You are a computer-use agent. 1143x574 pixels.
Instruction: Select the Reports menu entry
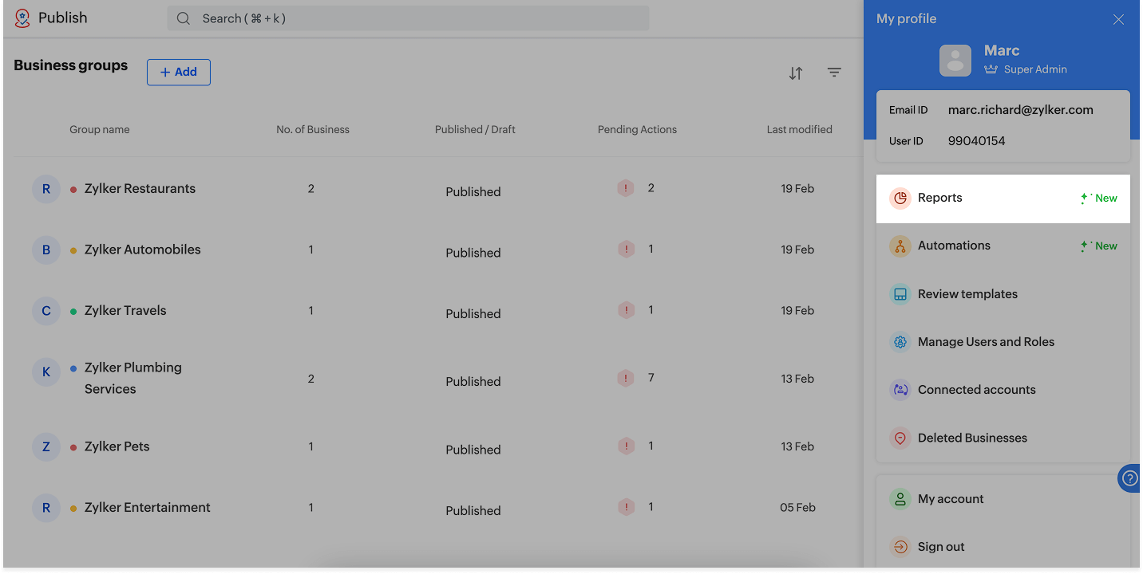[x=940, y=198]
